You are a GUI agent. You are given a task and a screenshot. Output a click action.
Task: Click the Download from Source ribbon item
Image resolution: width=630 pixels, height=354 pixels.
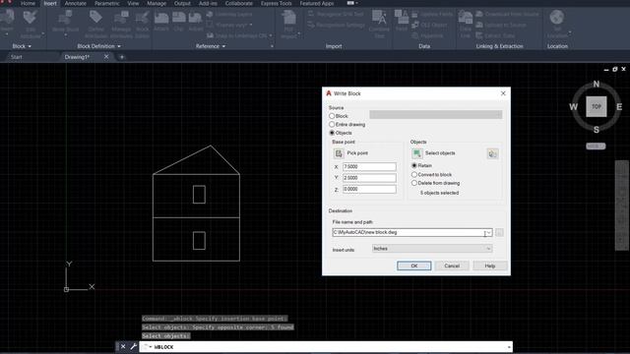507,14
